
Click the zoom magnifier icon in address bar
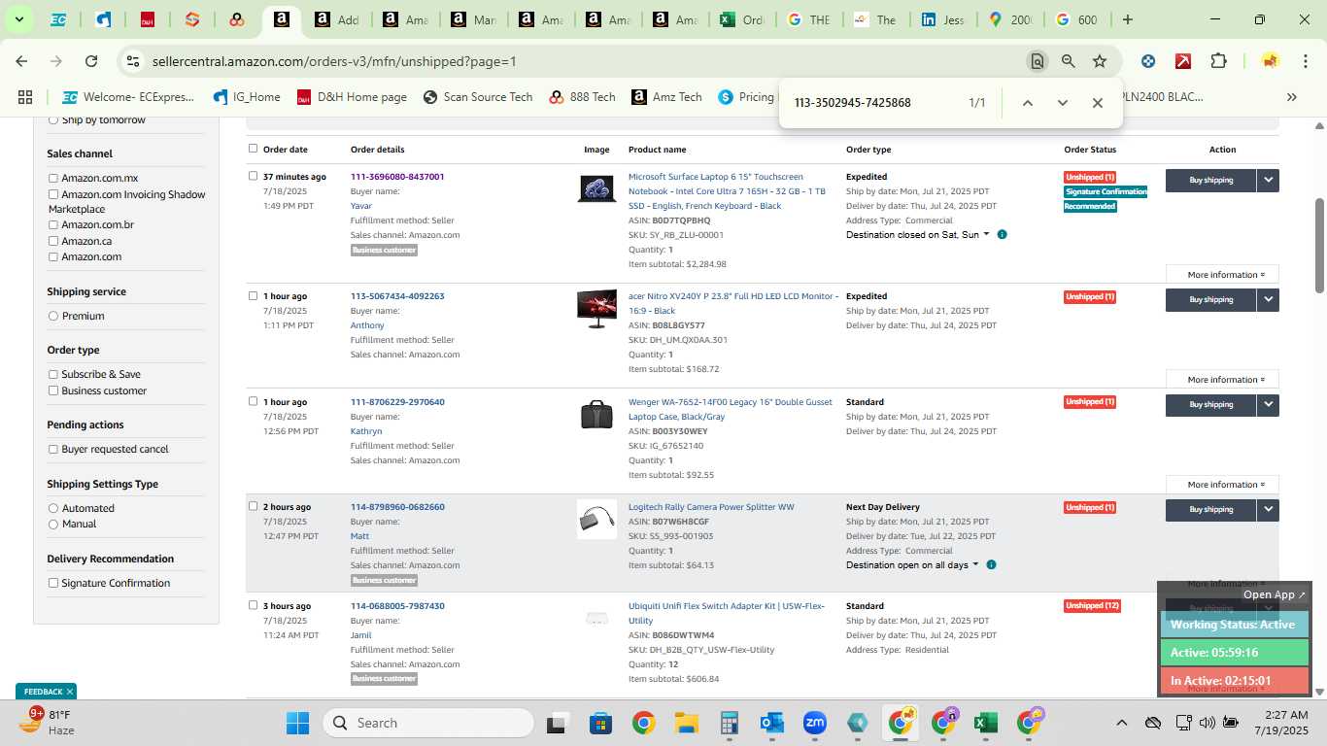click(1069, 61)
